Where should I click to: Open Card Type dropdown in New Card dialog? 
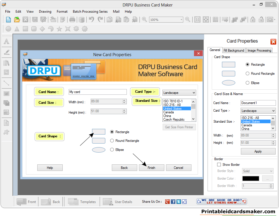coord(179,92)
